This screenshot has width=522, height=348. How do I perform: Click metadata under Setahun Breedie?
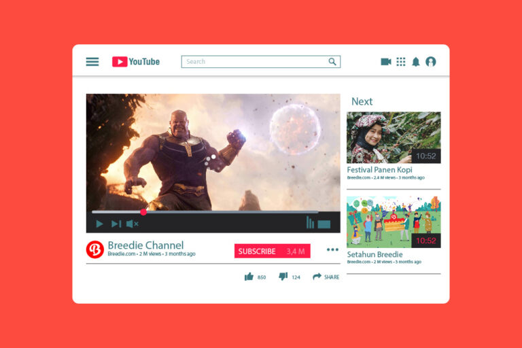tap(384, 262)
